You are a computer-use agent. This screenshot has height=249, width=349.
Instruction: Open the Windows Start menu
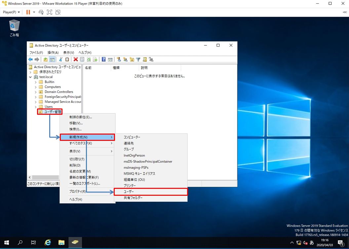7,242
